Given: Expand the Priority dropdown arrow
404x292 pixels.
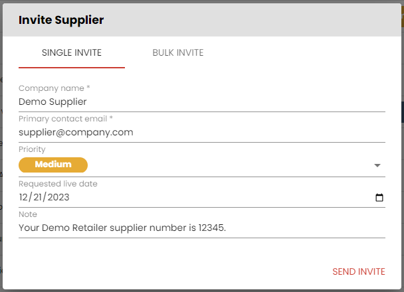Looking at the screenshot, I should (377, 165).
